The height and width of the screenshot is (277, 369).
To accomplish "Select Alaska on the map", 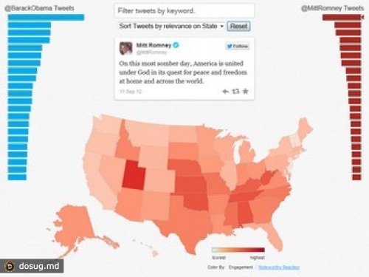I will [x=74, y=228].
